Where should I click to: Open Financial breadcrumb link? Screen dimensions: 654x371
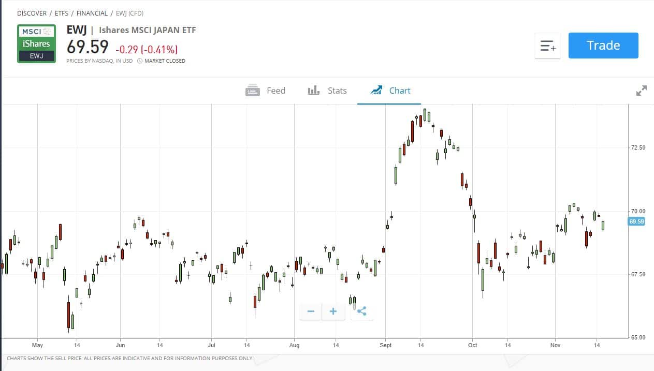pyautogui.click(x=92, y=13)
